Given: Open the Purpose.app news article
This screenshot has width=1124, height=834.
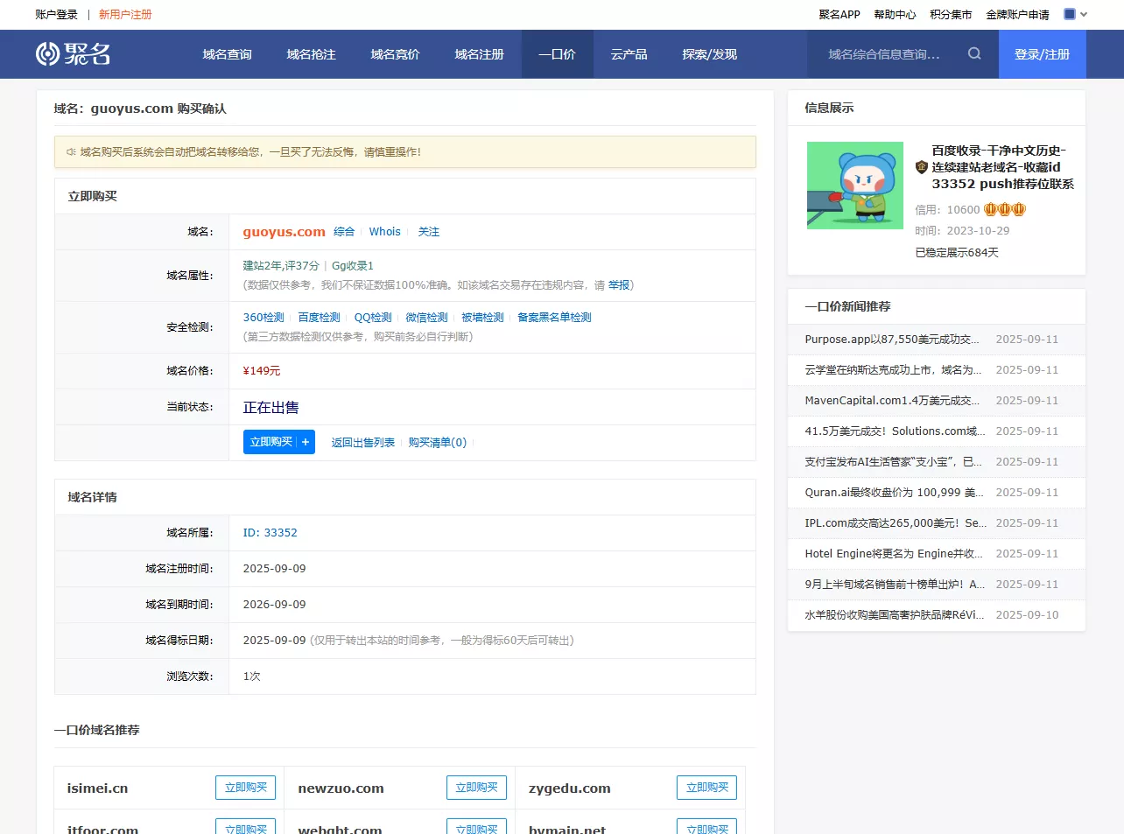Looking at the screenshot, I should click(891, 340).
